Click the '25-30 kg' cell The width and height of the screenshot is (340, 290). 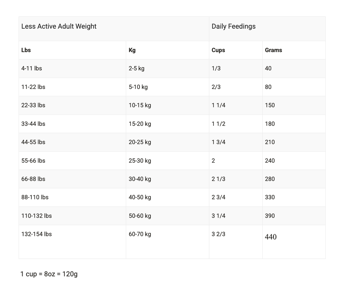click(140, 161)
